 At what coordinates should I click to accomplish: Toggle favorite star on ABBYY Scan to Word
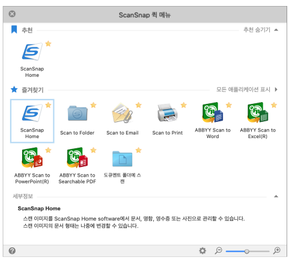(229, 105)
